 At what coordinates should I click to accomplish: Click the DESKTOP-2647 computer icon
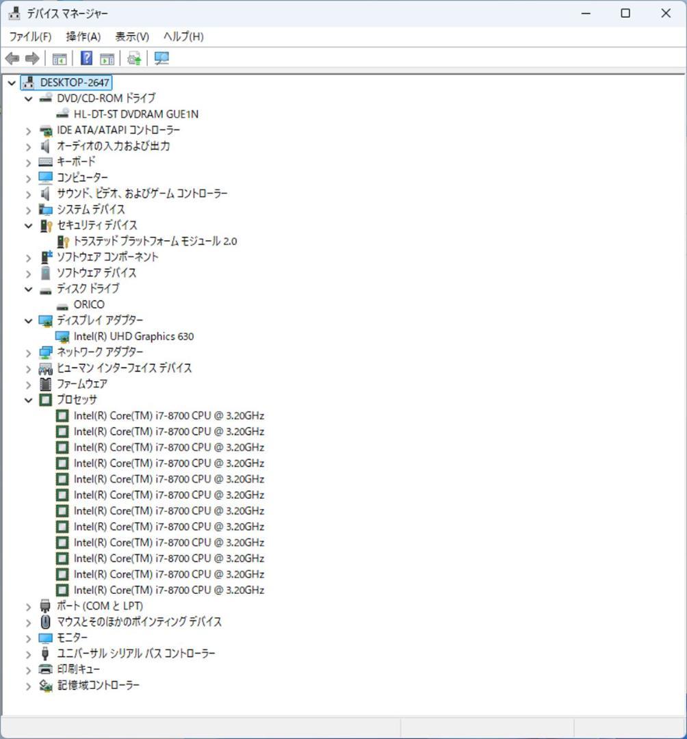coord(28,82)
